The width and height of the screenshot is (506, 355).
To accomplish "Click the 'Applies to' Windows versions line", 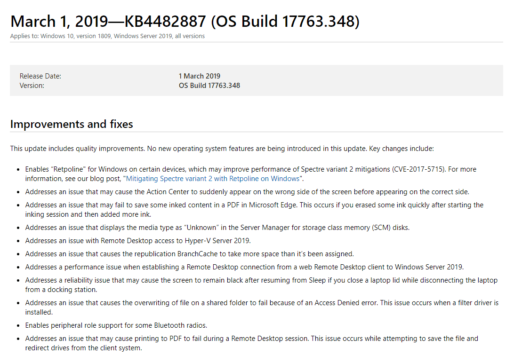I will (107, 36).
